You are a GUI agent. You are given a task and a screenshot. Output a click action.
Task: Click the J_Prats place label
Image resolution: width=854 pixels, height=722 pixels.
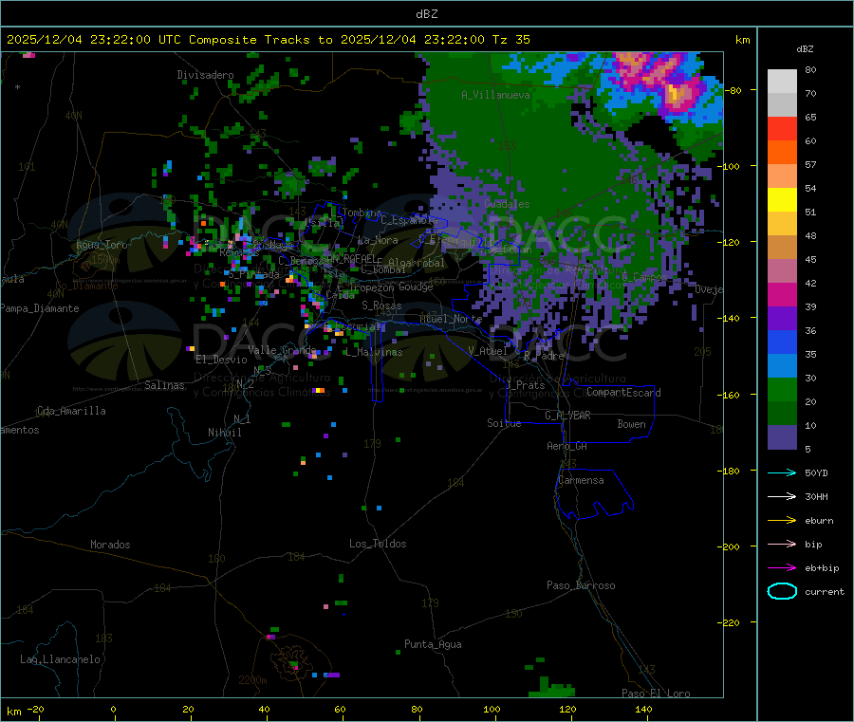click(525, 385)
